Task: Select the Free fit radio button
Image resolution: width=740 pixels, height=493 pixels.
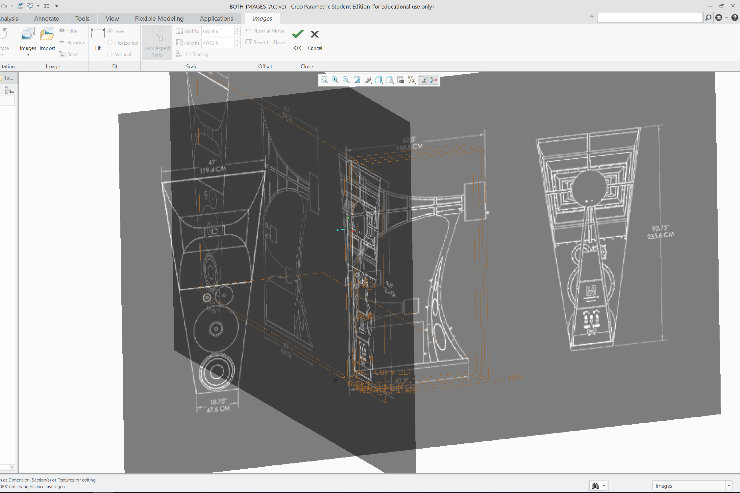Action: tap(110, 31)
